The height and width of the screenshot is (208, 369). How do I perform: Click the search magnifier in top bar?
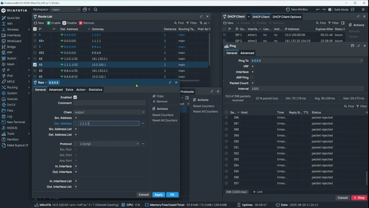click(95, 10)
